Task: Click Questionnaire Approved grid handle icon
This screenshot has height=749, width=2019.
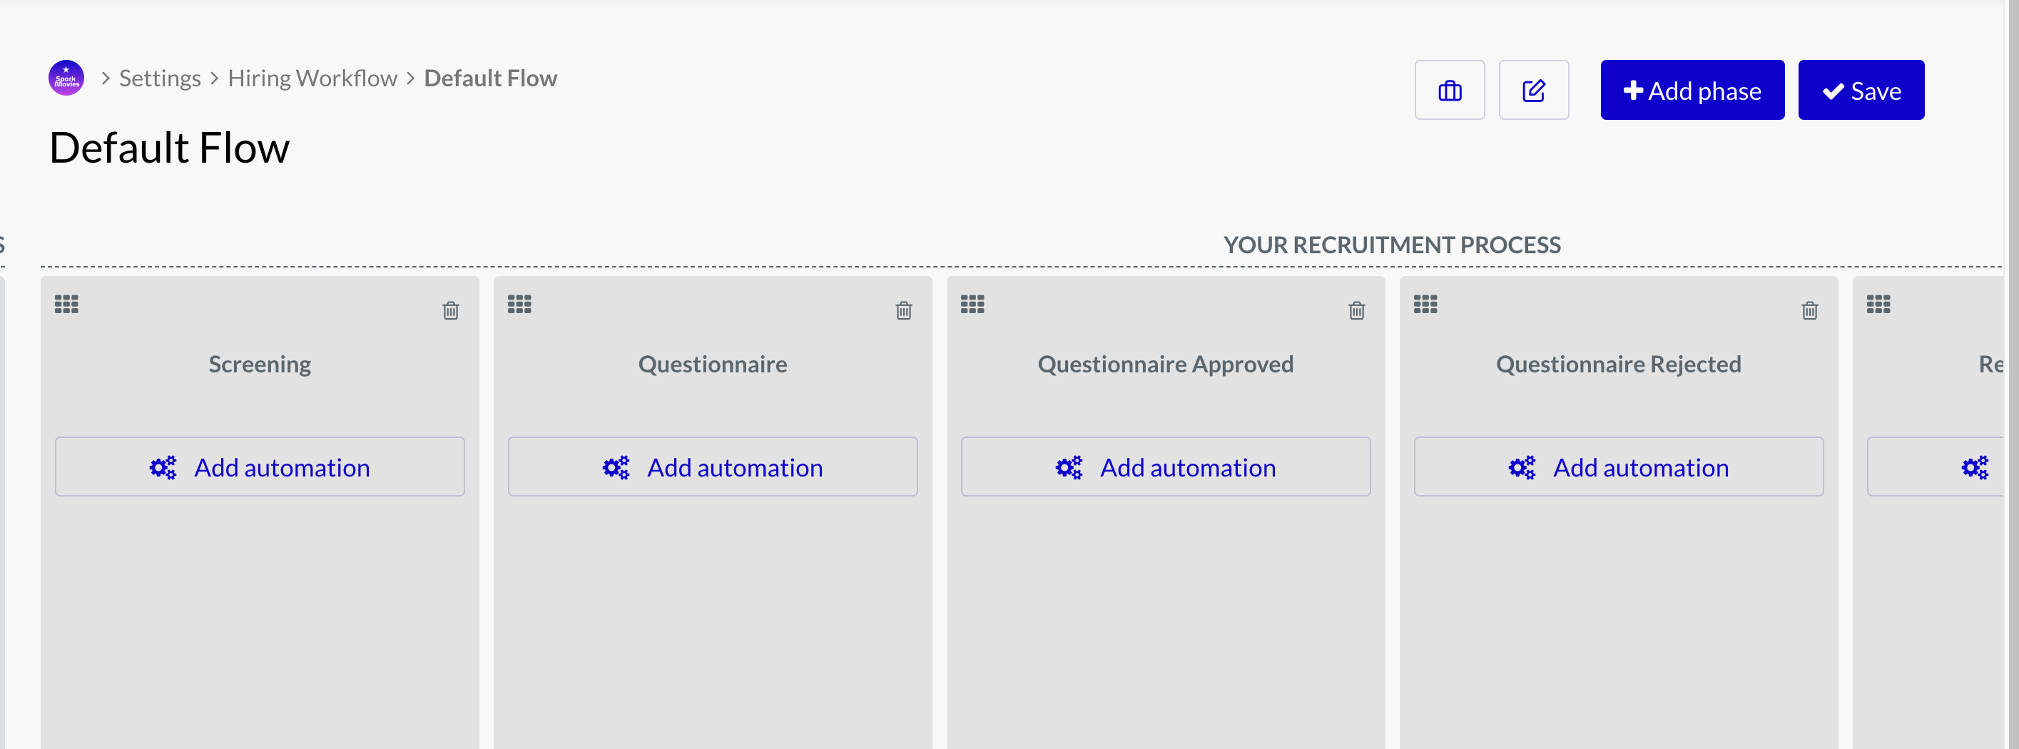Action: tap(972, 304)
